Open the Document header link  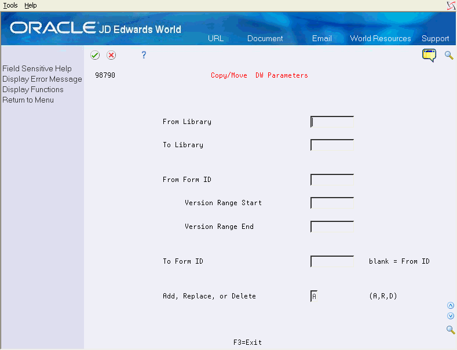(x=265, y=38)
